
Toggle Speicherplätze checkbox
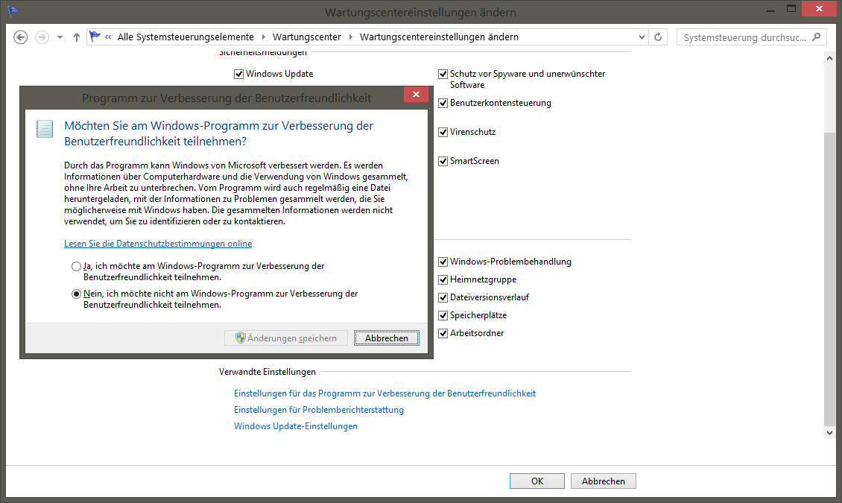click(x=443, y=316)
